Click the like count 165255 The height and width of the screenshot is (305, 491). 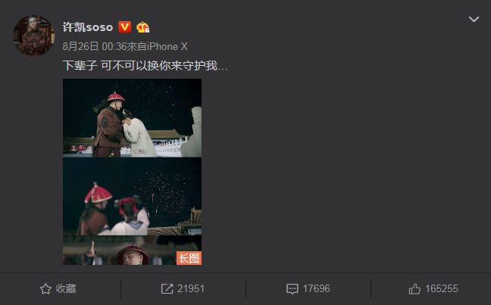pyautogui.click(x=442, y=289)
